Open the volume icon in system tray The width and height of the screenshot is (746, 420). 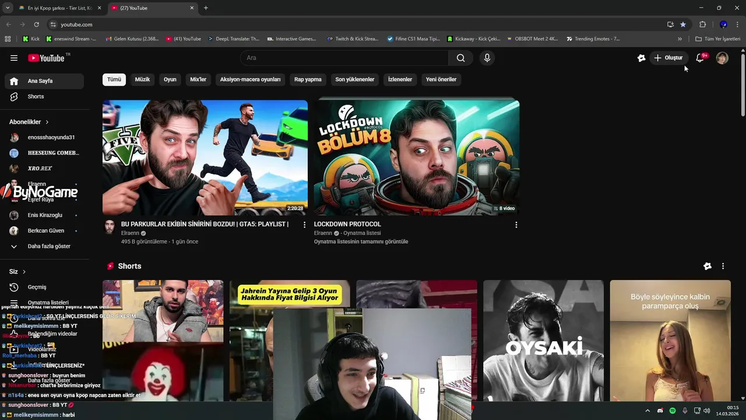tap(707, 411)
